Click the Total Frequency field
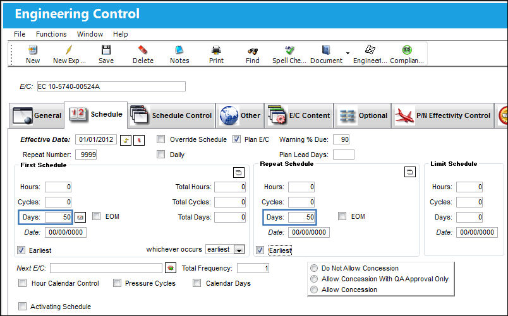The image size is (508, 316). (x=253, y=268)
